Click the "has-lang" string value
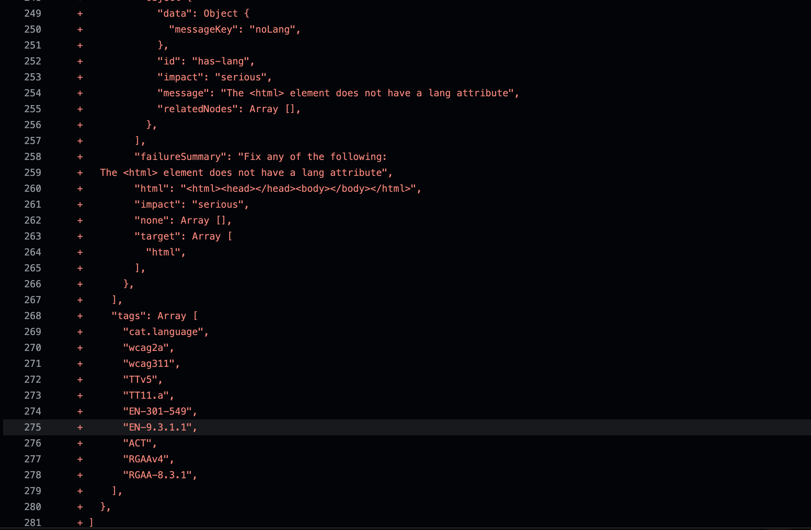The image size is (811, 530). [x=221, y=61]
